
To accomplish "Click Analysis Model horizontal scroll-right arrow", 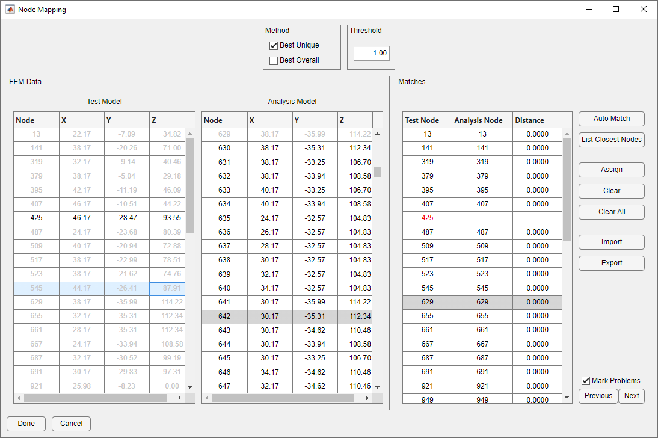I will 367,398.
